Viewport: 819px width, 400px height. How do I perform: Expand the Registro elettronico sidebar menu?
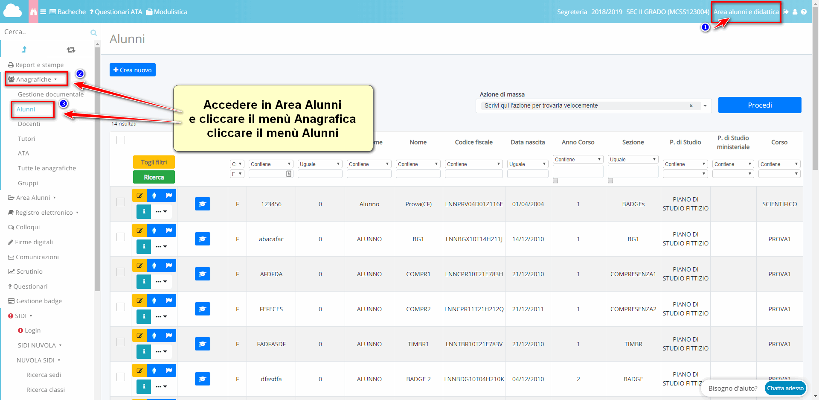point(44,213)
